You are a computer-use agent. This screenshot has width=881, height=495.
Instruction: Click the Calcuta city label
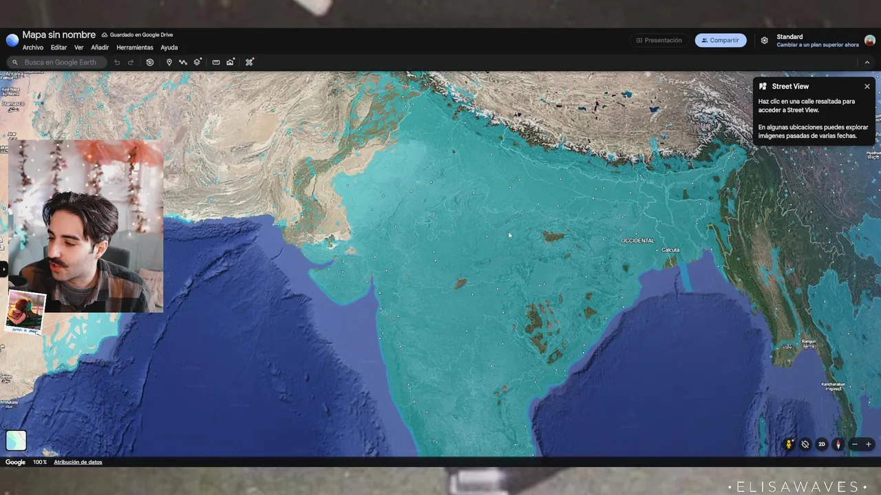pos(670,250)
